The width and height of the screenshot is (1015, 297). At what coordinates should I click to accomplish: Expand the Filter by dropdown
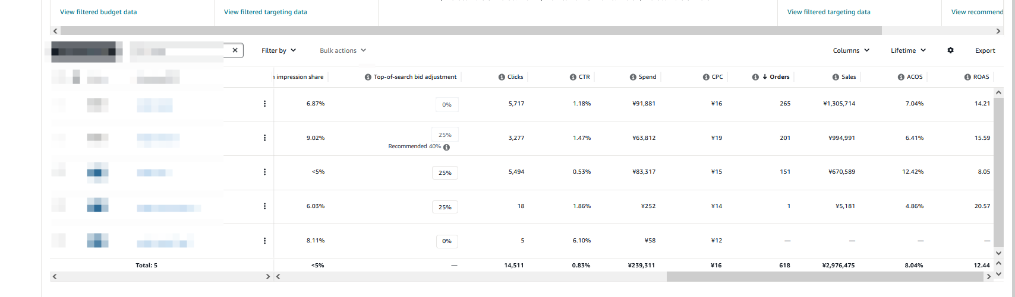tap(278, 50)
